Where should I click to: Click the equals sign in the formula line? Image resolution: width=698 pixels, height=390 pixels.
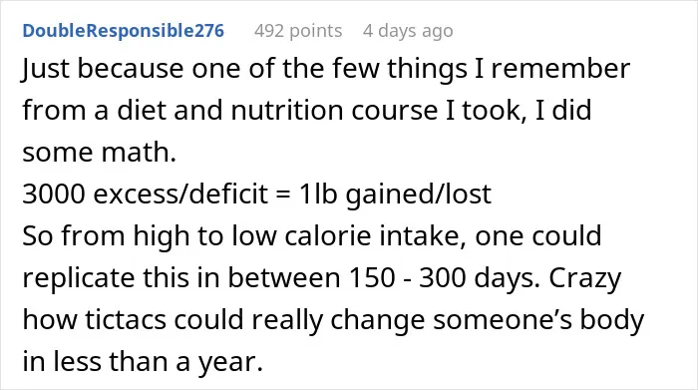point(283,195)
